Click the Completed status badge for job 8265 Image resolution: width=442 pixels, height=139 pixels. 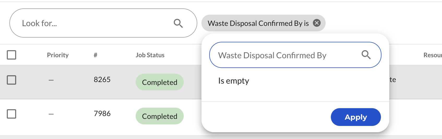pos(160,82)
